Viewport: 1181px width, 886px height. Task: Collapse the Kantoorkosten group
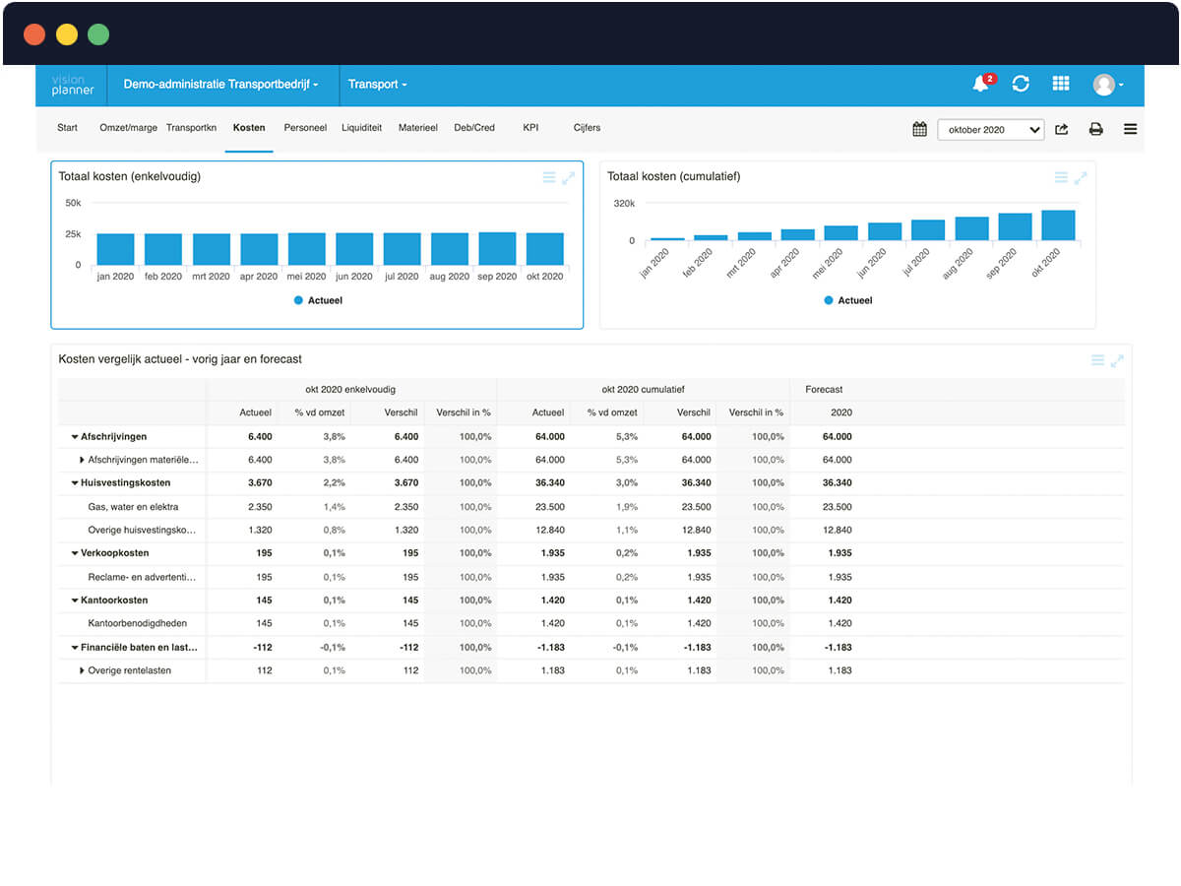coord(75,601)
